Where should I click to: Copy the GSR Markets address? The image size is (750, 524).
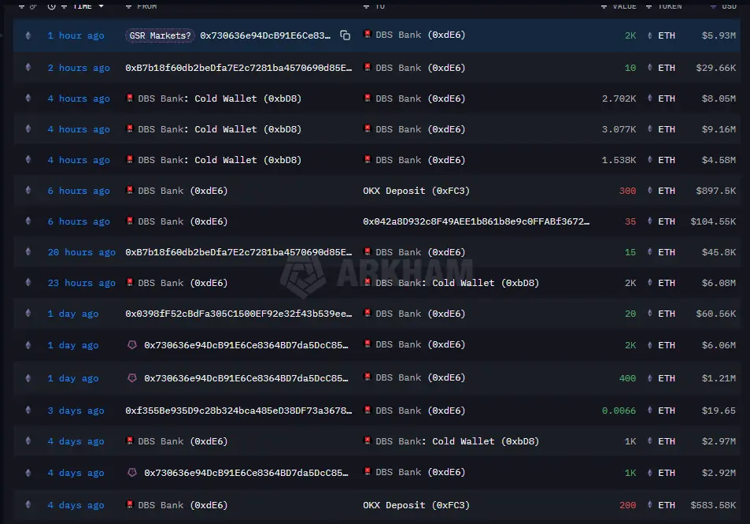(345, 35)
